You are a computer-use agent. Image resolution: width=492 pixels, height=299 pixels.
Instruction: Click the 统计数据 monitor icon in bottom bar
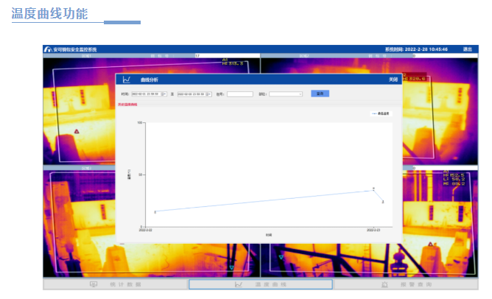94,284
